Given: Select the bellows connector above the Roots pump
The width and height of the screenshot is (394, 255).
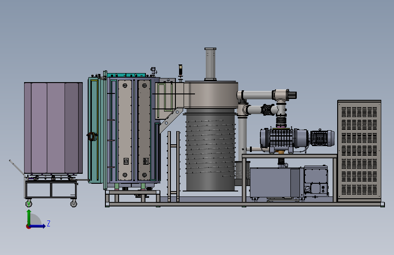Looking at the screenshot, I should tap(281, 122).
